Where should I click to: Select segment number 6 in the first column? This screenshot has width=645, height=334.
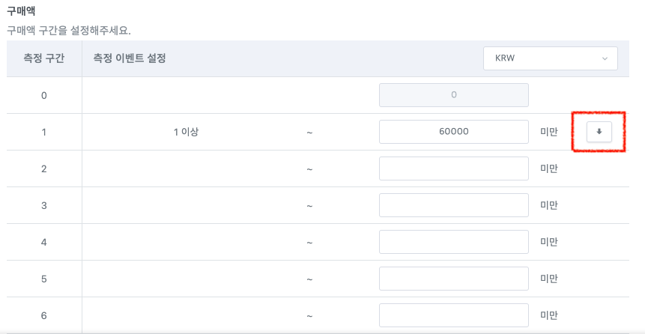click(x=43, y=315)
